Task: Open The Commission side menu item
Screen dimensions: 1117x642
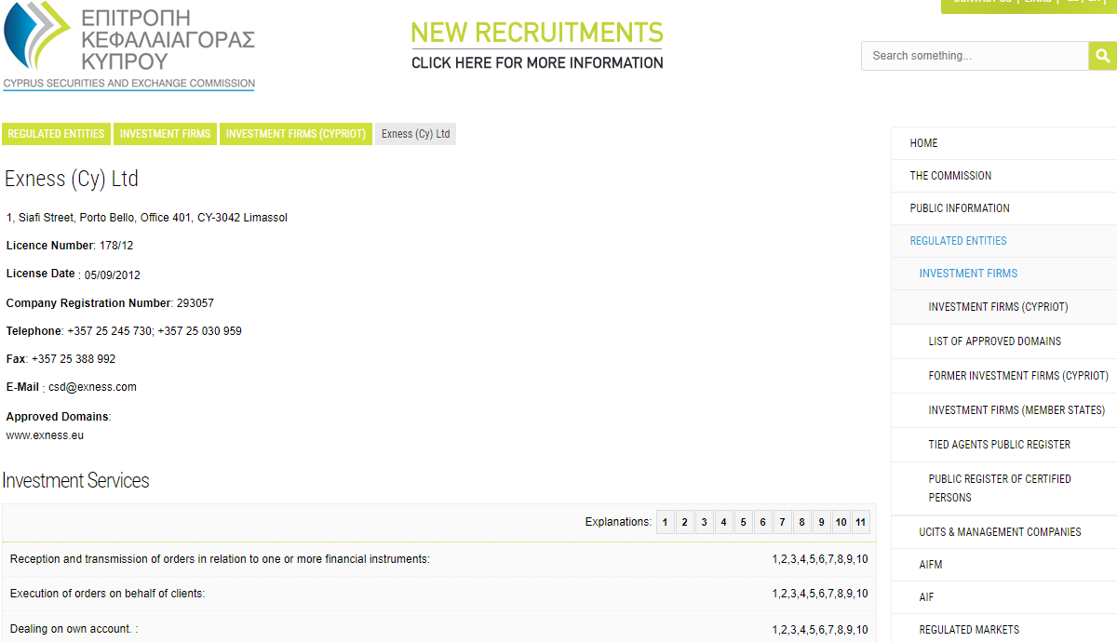Action: point(1003,176)
